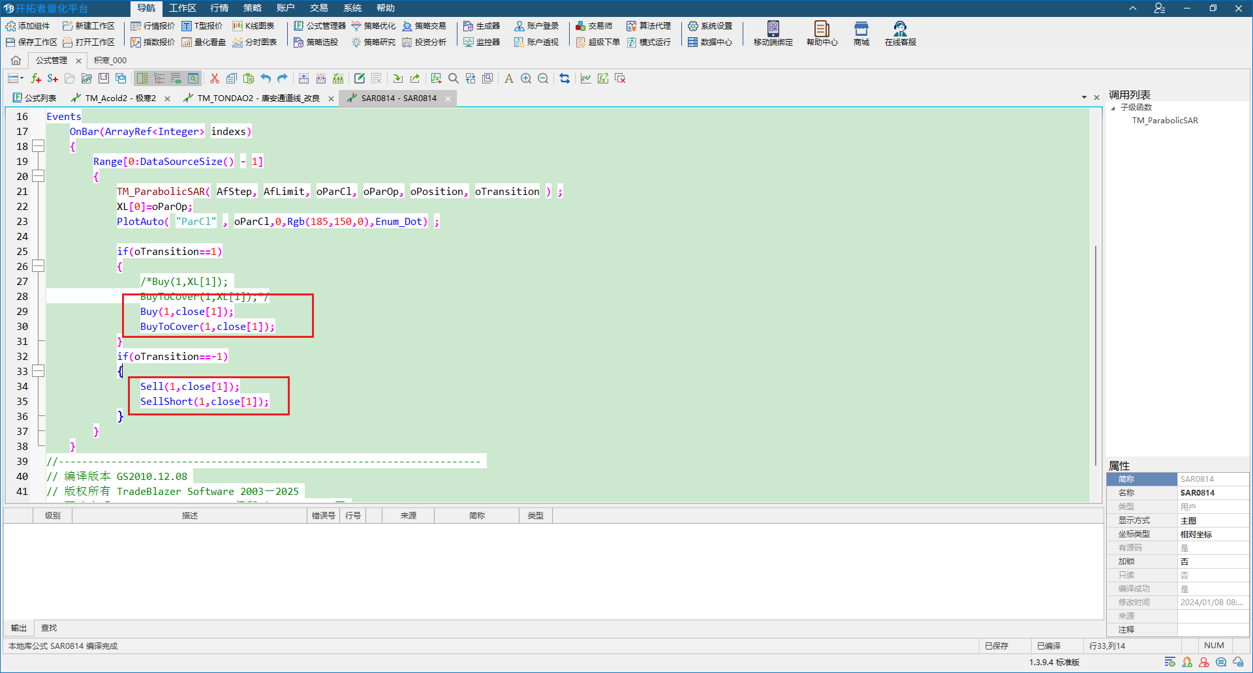1253x673 pixels.
Task: Click the undo arrow icon
Action: [266, 78]
